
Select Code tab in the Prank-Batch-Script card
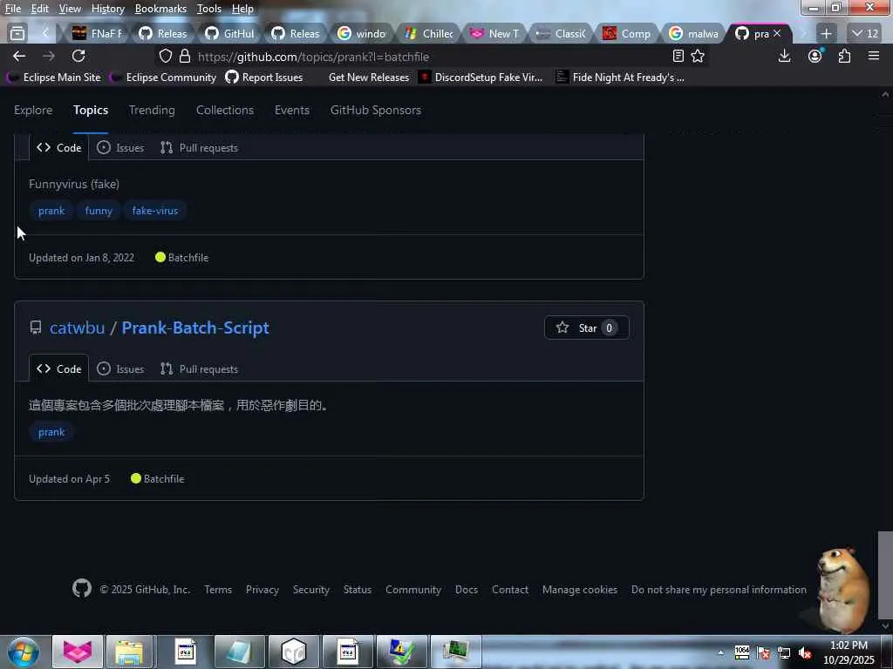(59, 368)
